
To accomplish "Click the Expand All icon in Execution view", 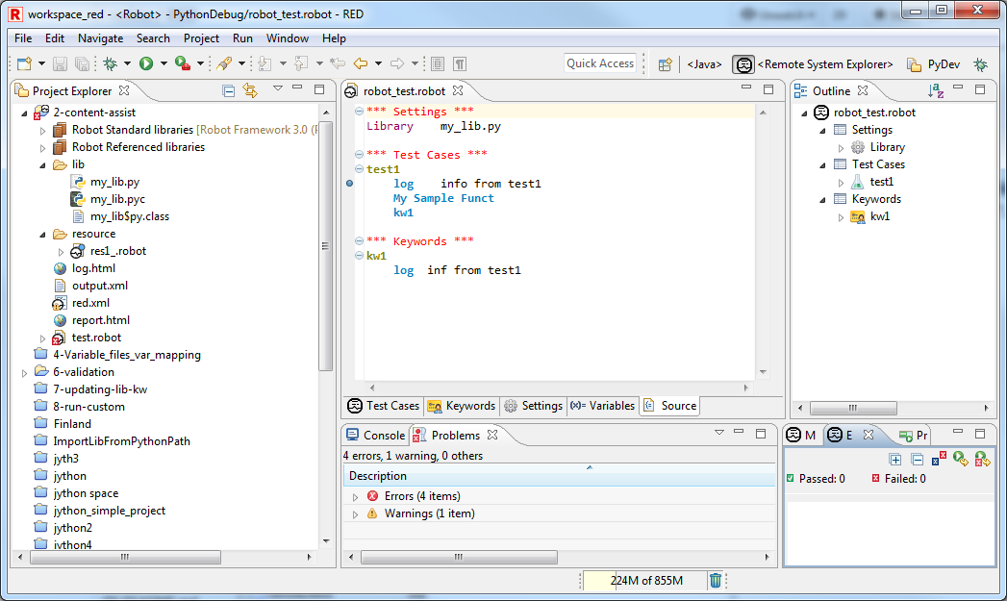I will coord(895,460).
